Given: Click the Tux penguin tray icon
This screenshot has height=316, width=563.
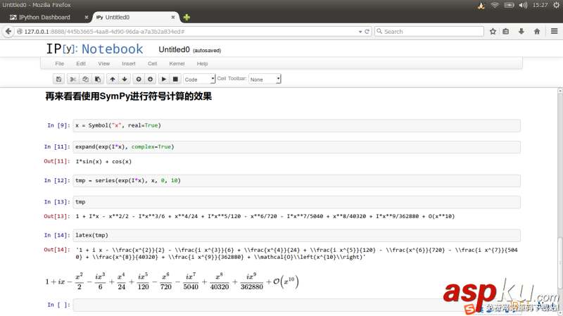Looking at the screenshot, I should pos(481,5).
